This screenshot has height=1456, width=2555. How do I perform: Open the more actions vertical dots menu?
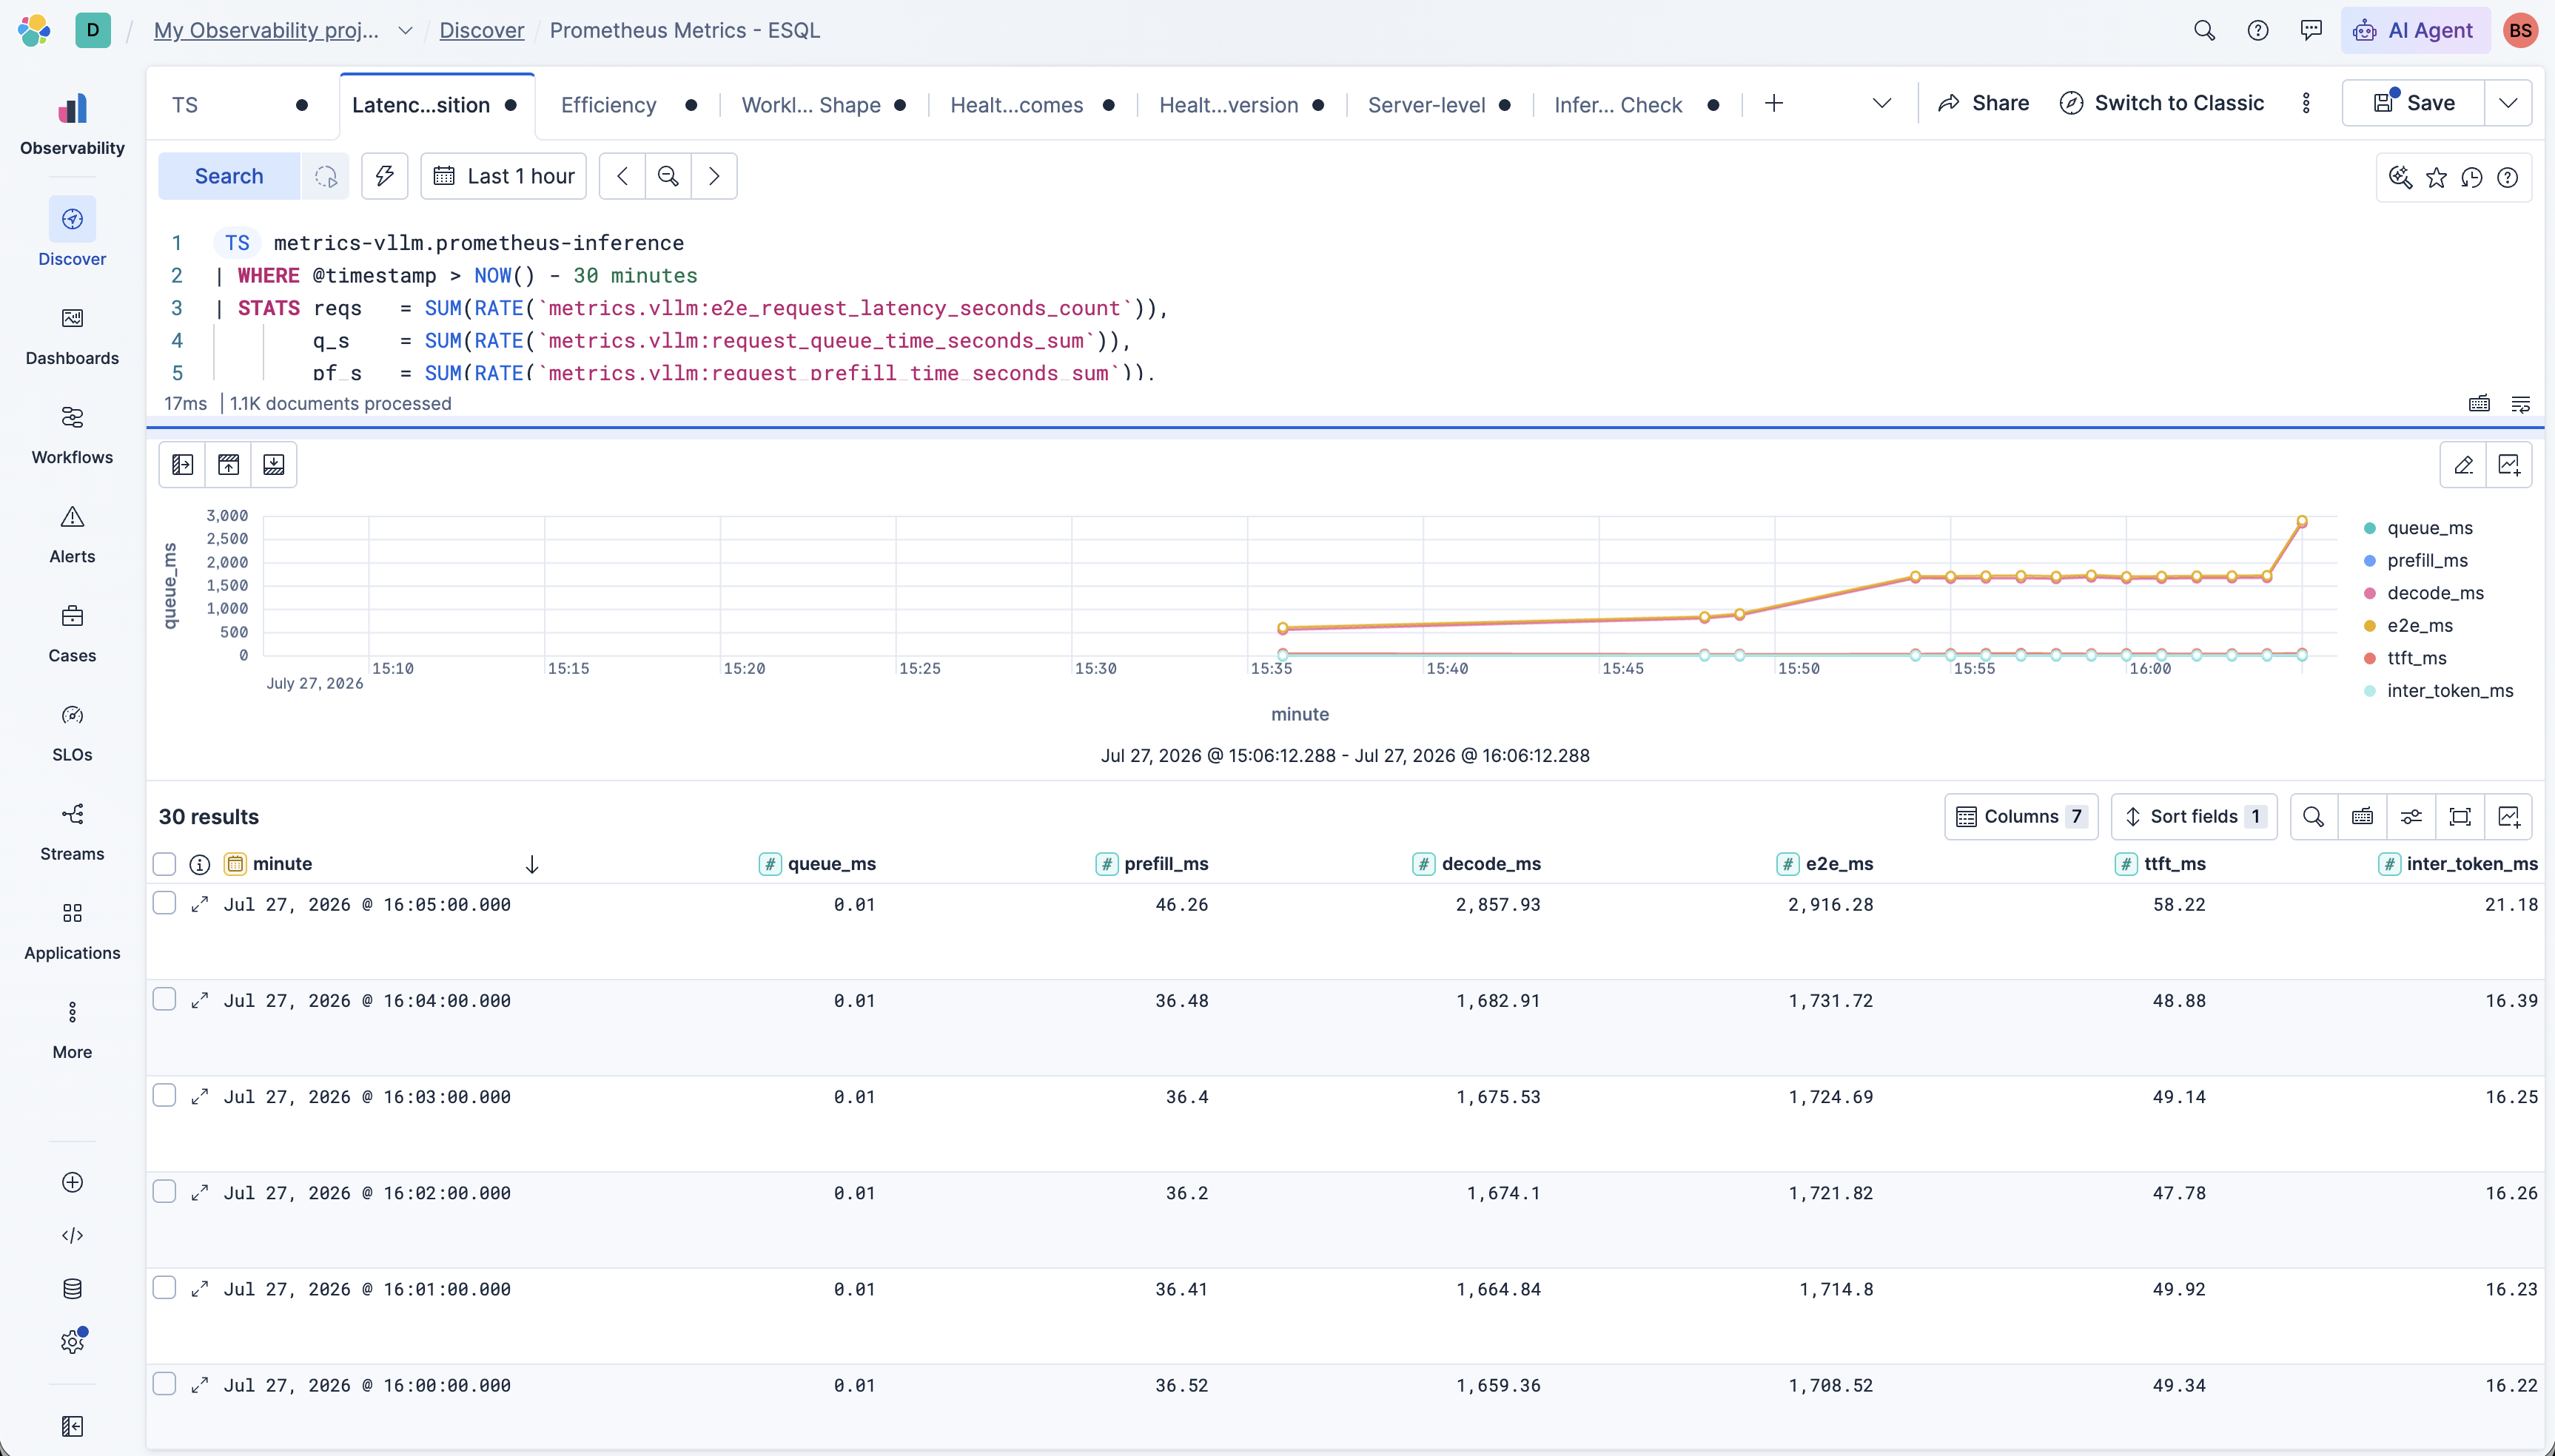[x=2306, y=103]
